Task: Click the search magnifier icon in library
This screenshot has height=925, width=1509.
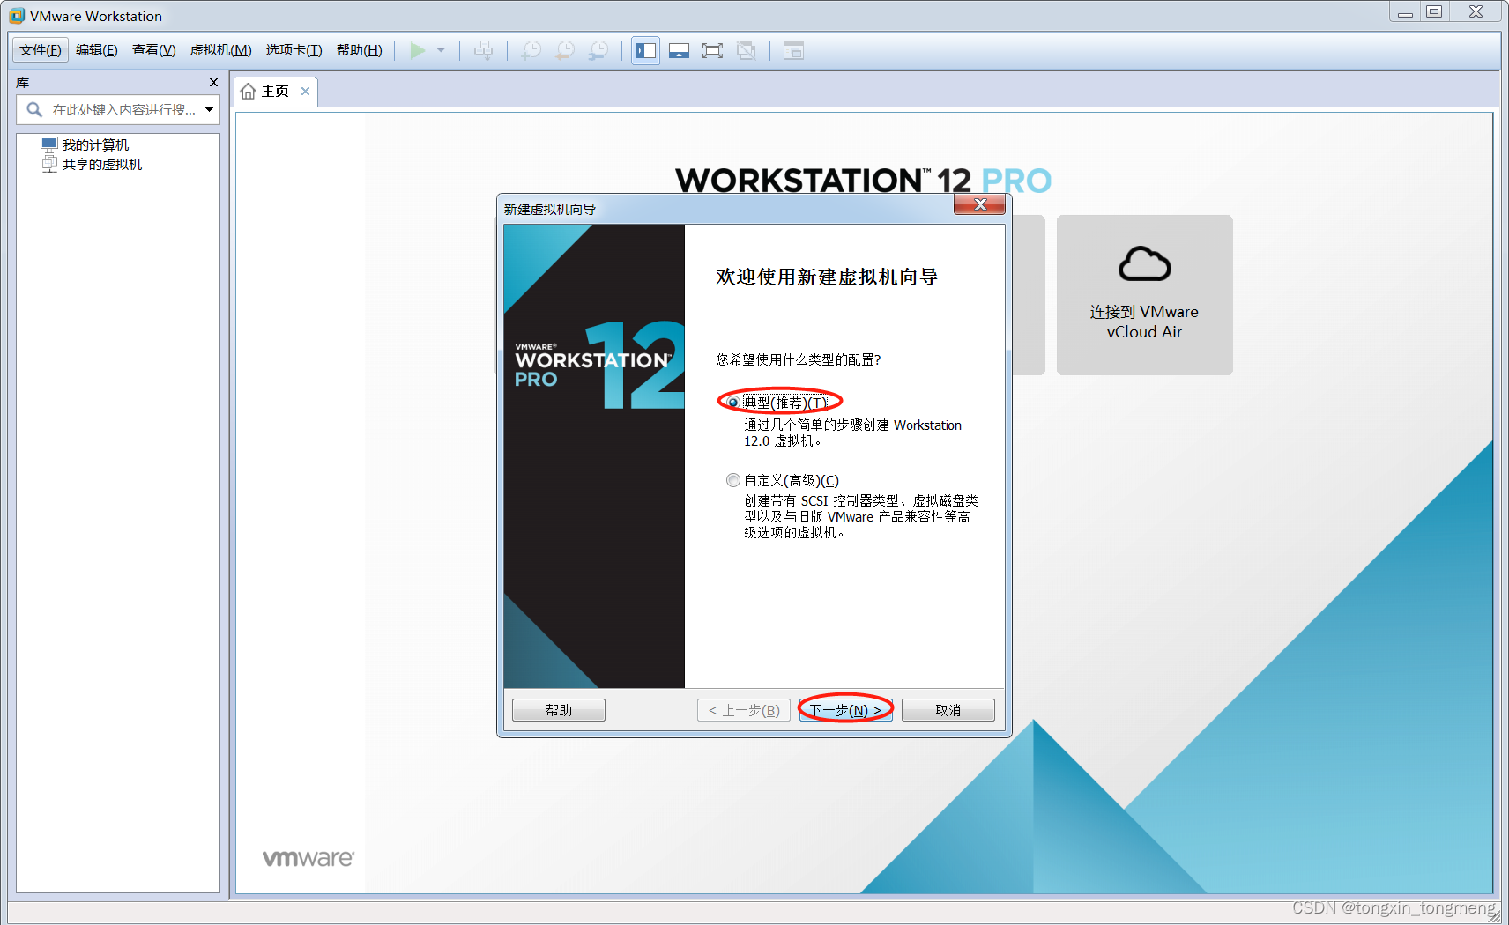Action: [x=34, y=110]
